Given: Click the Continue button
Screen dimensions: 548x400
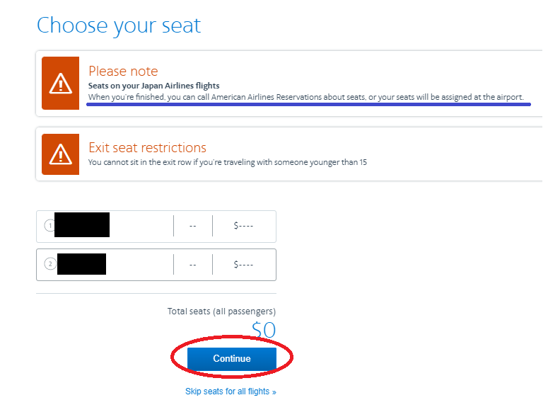Looking at the screenshot, I should tap(232, 359).
